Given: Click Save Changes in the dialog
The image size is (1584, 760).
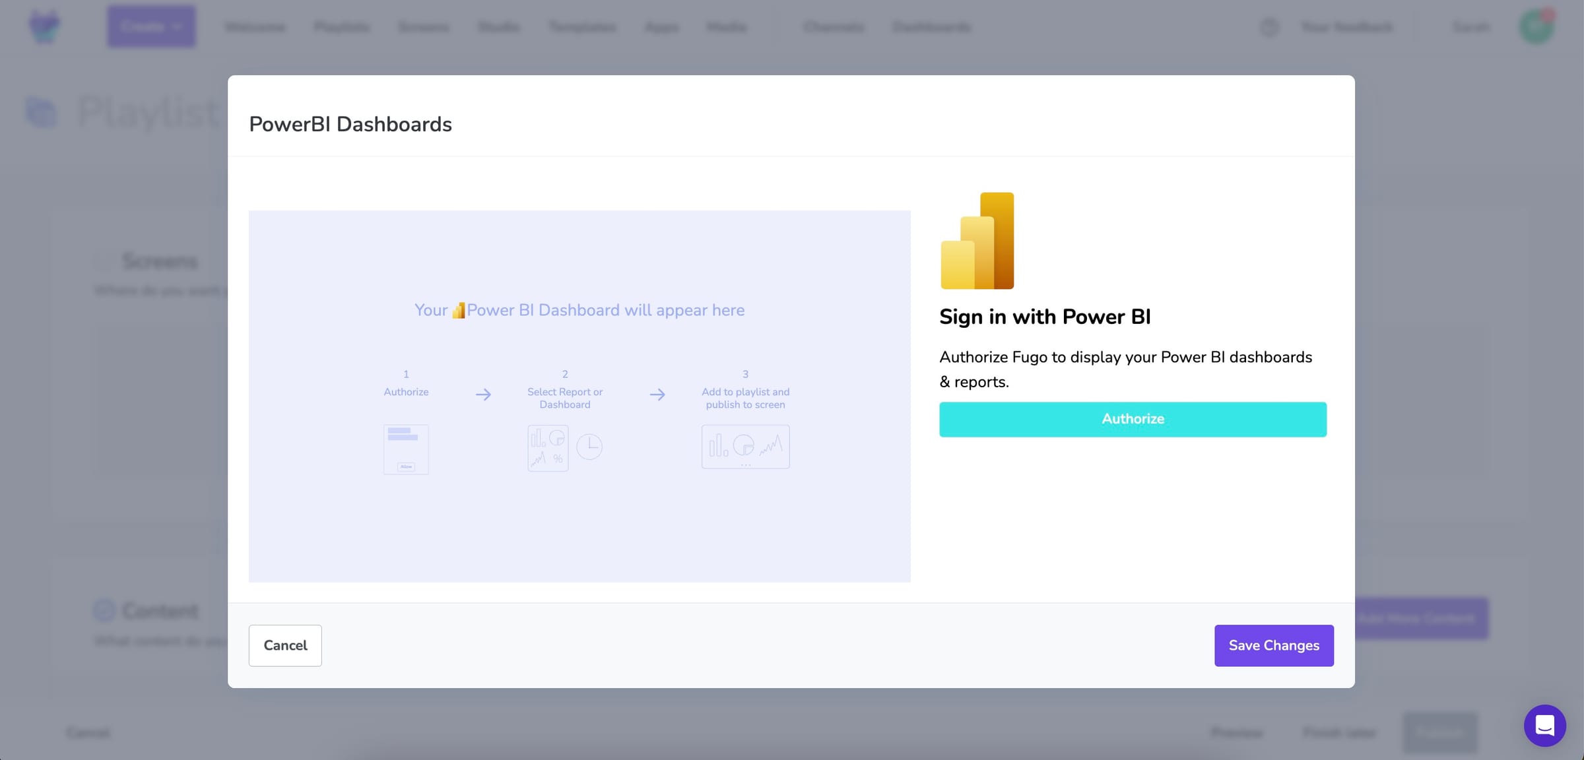Looking at the screenshot, I should [1274, 645].
